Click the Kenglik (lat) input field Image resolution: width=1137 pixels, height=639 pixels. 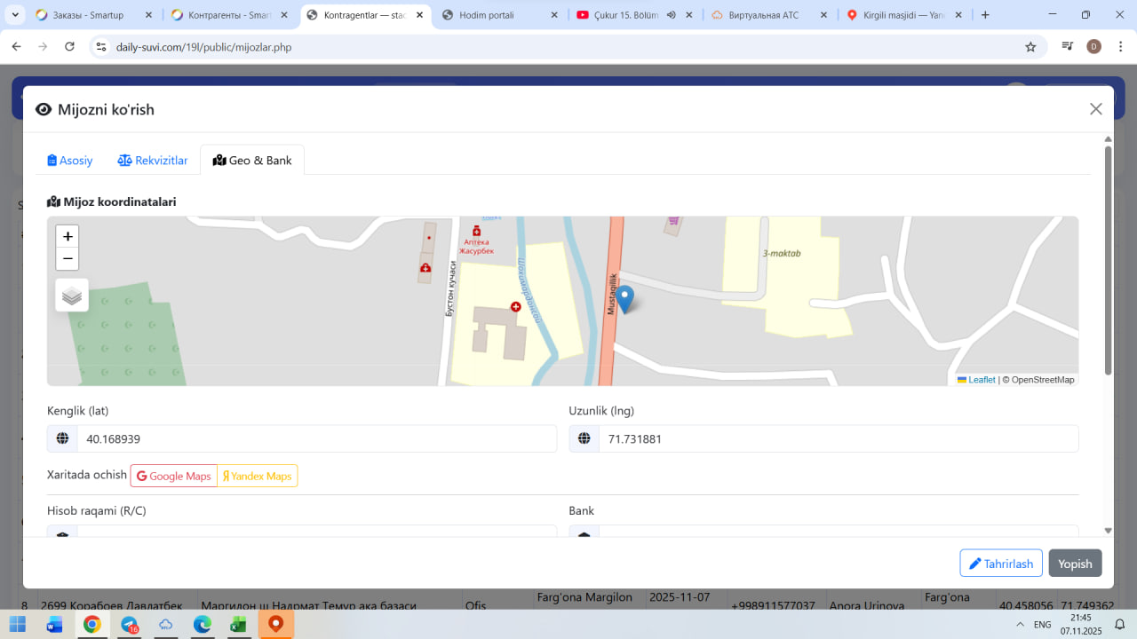coord(316,439)
